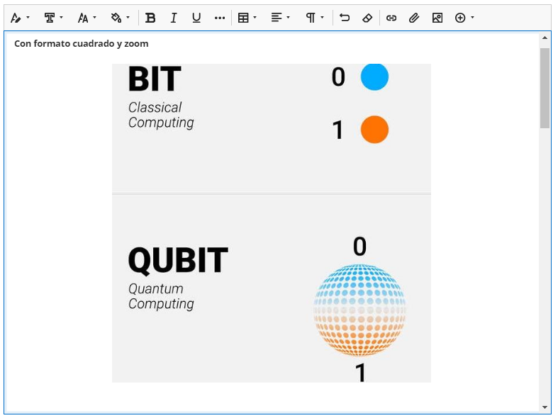Image resolution: width=558 pixels, height=418 pixels.
Task: Clear formatting with the eraser icon
Action: coord(367,18)
